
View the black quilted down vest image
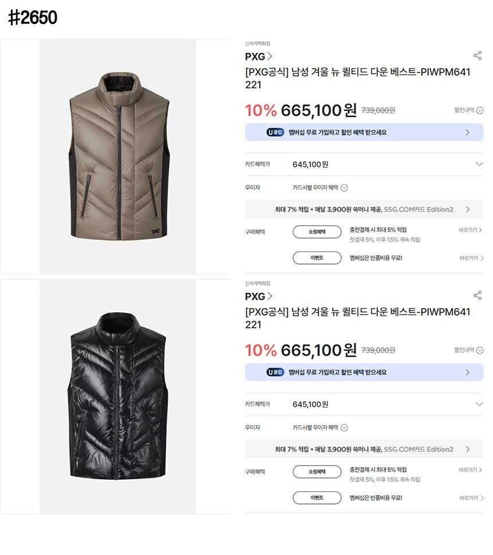point(118,396)
